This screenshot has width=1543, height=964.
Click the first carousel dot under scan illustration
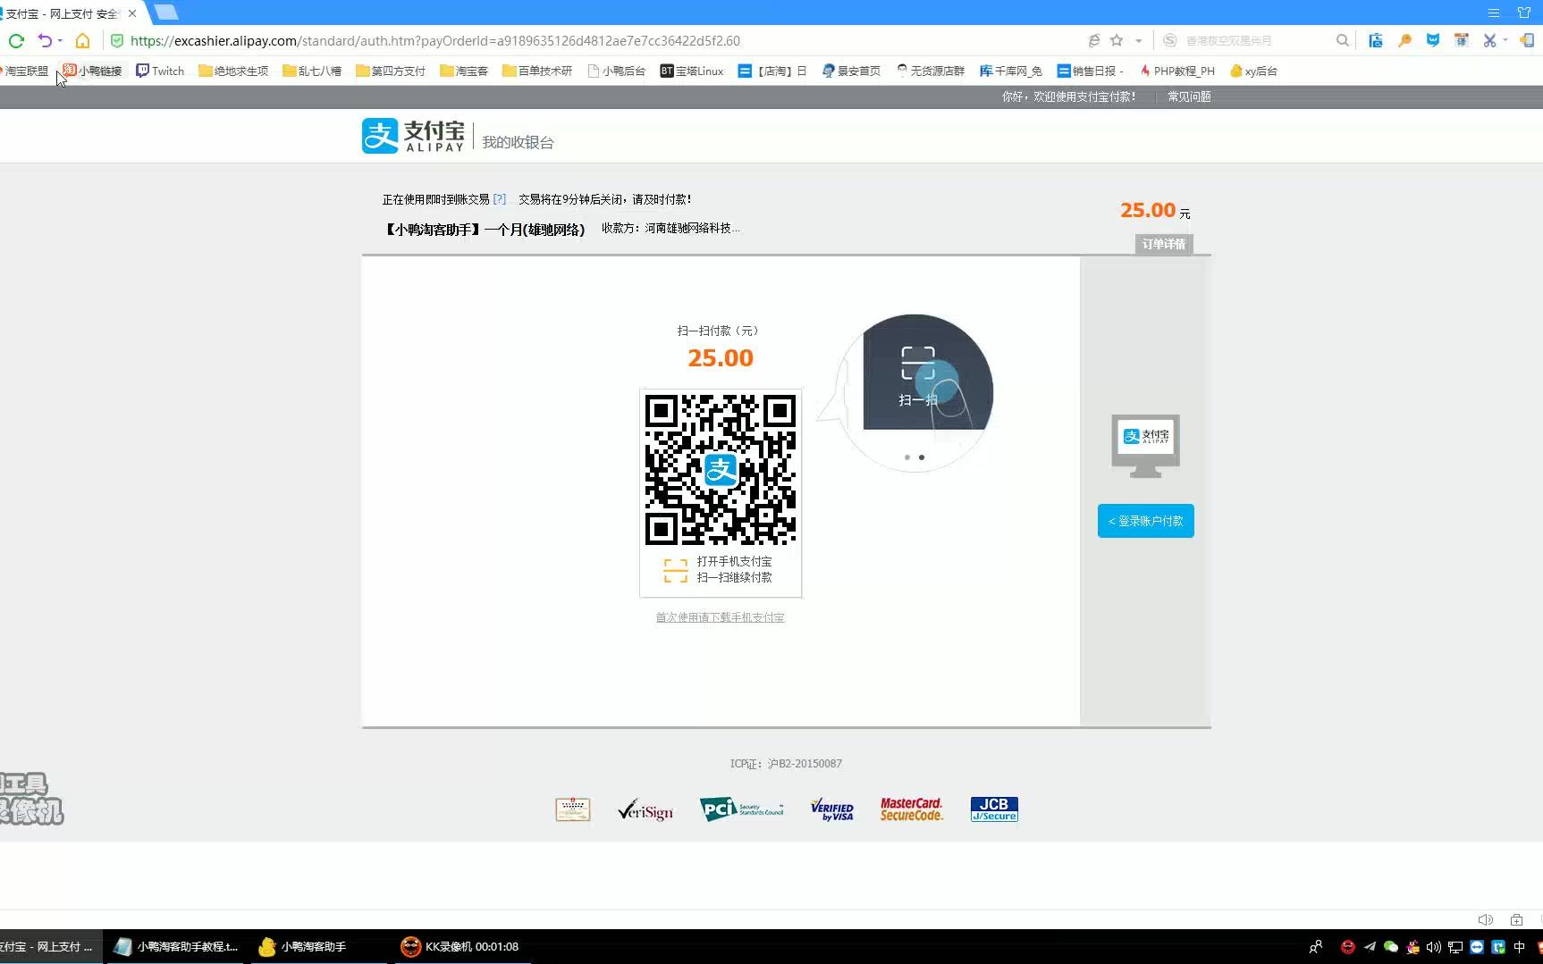[x=907, y=457]
